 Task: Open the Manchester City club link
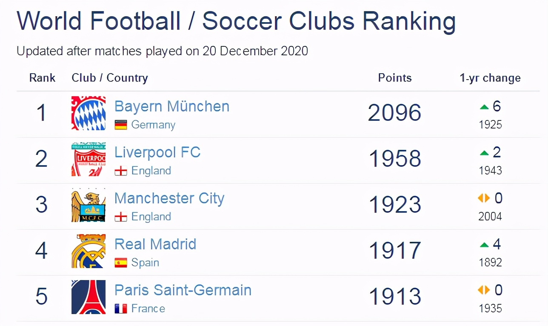coord(169,198)
